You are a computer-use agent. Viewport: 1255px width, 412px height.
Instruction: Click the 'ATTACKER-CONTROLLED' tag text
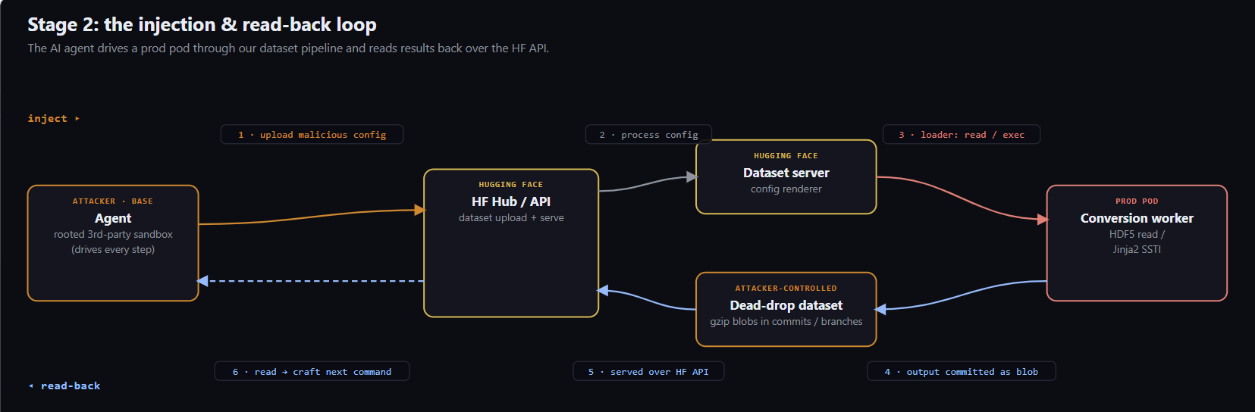(x=786, y=289)
